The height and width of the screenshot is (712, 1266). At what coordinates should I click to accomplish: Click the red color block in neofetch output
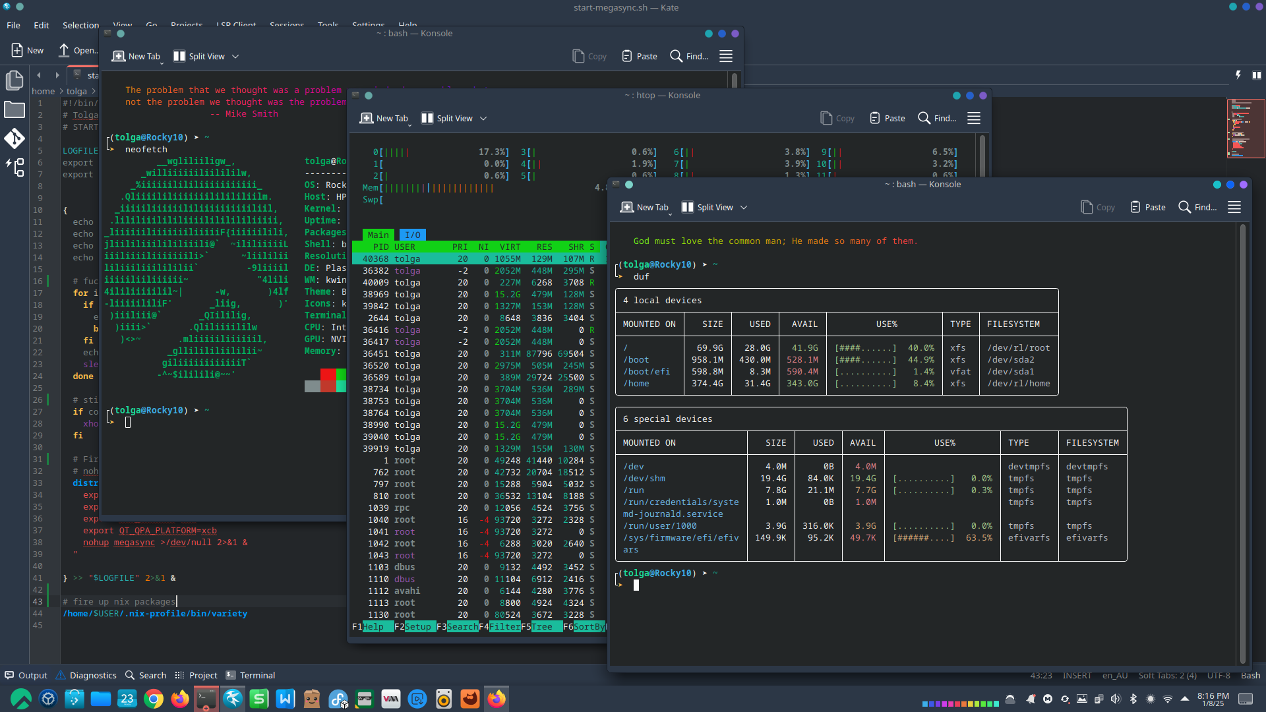point(328,374)
